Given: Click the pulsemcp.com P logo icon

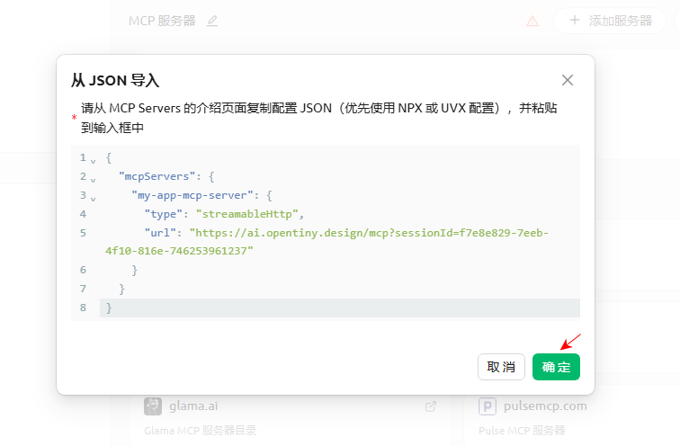Looking at the screenshot, I should coord(488,406).
